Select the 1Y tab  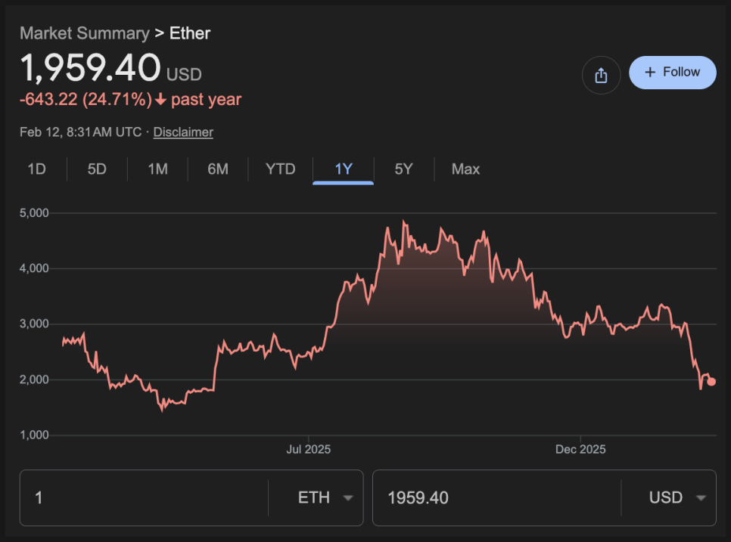coord(344,169)
